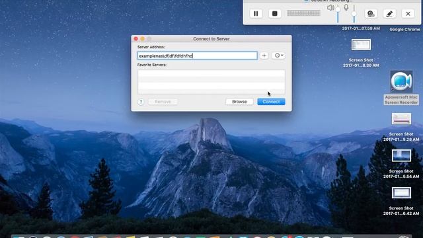The width and height of the screenshot is (423, 238).
Task: Click the microphone icon in recorder
Action: [346, 7]
